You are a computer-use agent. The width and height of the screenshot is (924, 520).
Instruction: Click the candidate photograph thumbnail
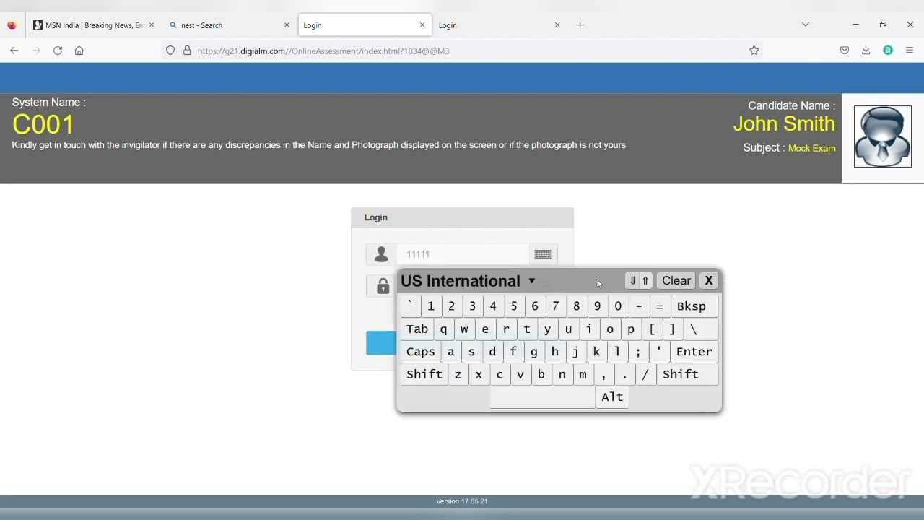(882, 136)
